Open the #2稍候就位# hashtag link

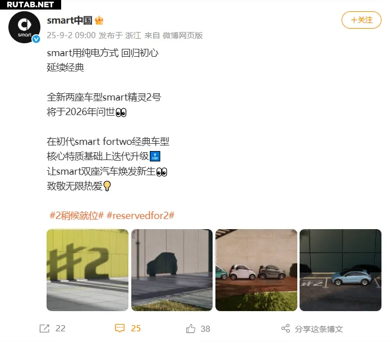(76, 216)
